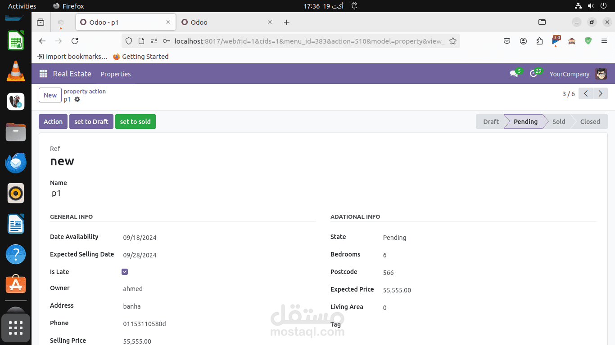This screenshot has width=615, height=345.
Task: Switch to the second Odoo tab
Action: coord(226,22)
